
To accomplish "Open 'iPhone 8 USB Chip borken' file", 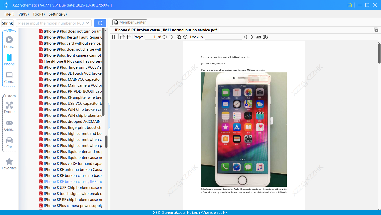I will click(x=70, y=188).
